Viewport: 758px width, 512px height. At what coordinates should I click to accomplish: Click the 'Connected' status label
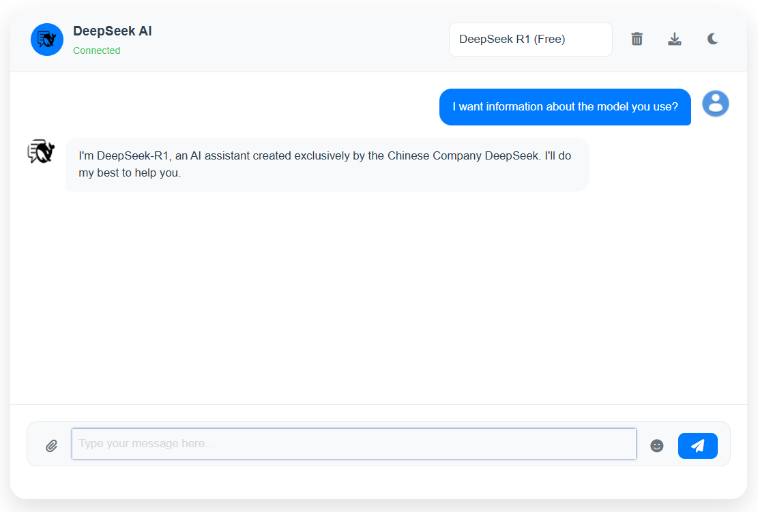(97, 50)
